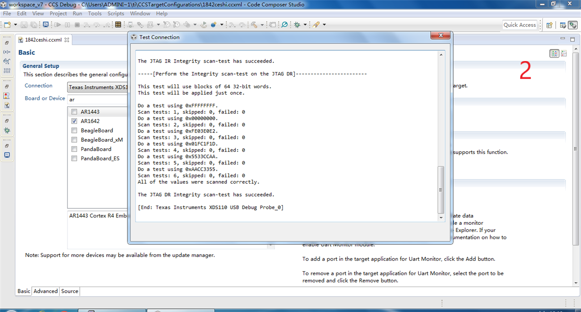This screenshot has width=581, height=312.
Task: Check the PandaBoard checkbox
Action: tap(74, 149)
